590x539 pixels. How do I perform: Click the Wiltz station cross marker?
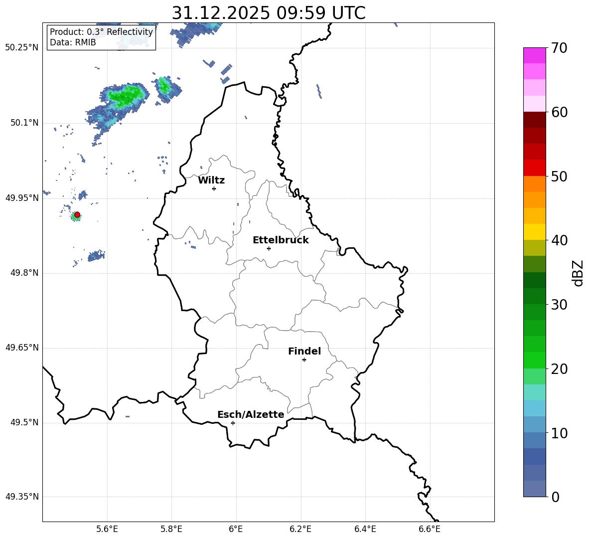(214, 188)
